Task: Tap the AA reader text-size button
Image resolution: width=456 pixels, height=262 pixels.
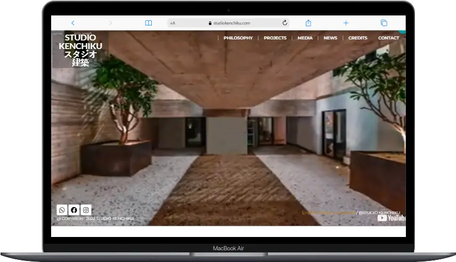Action: click(173, 23)
